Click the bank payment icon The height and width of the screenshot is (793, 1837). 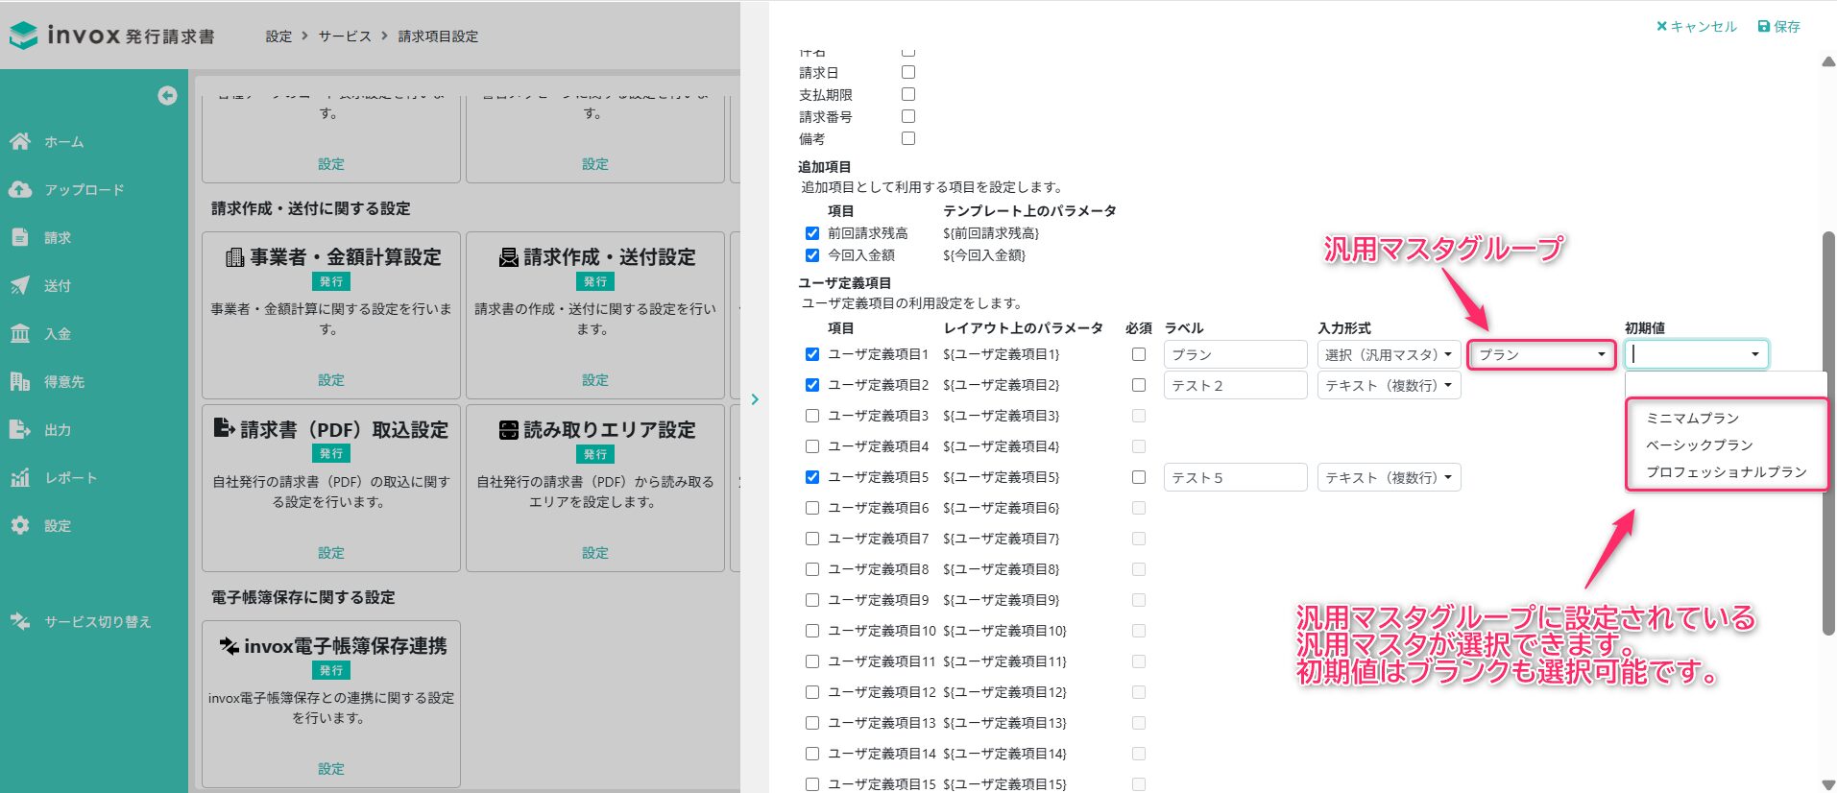pyautogui.click(x=20, y=334)
